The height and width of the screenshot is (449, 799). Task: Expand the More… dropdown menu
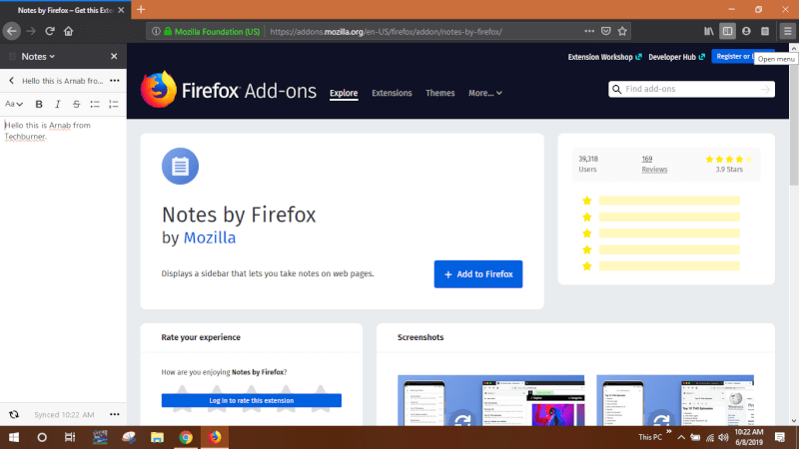click(485, 93)
